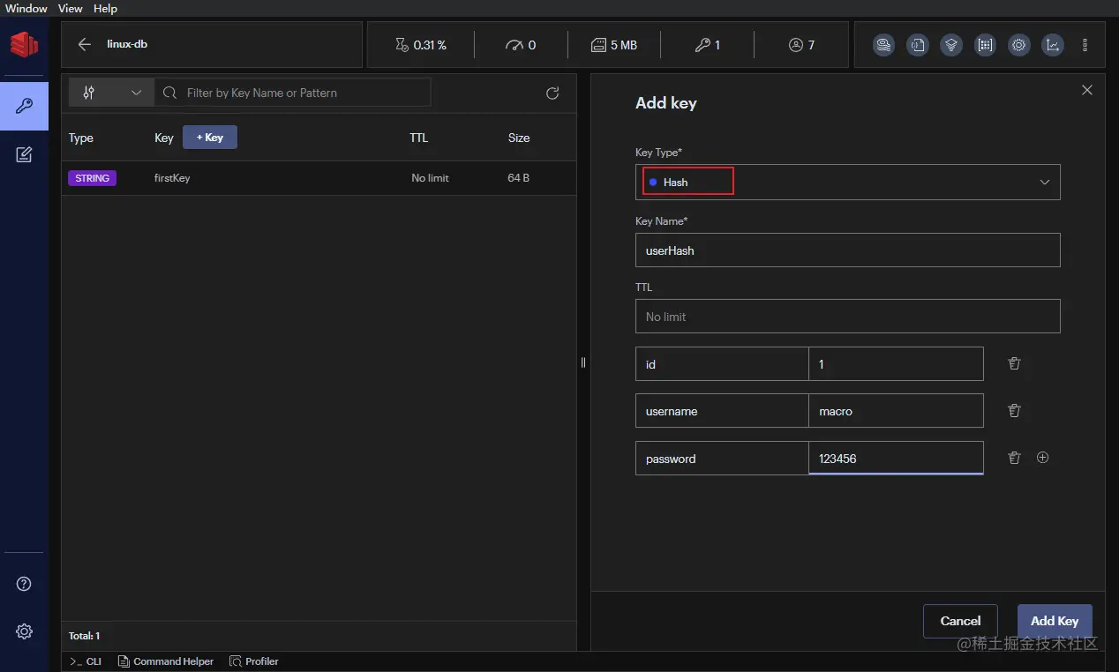Click the Cancel button

point(960,621)
